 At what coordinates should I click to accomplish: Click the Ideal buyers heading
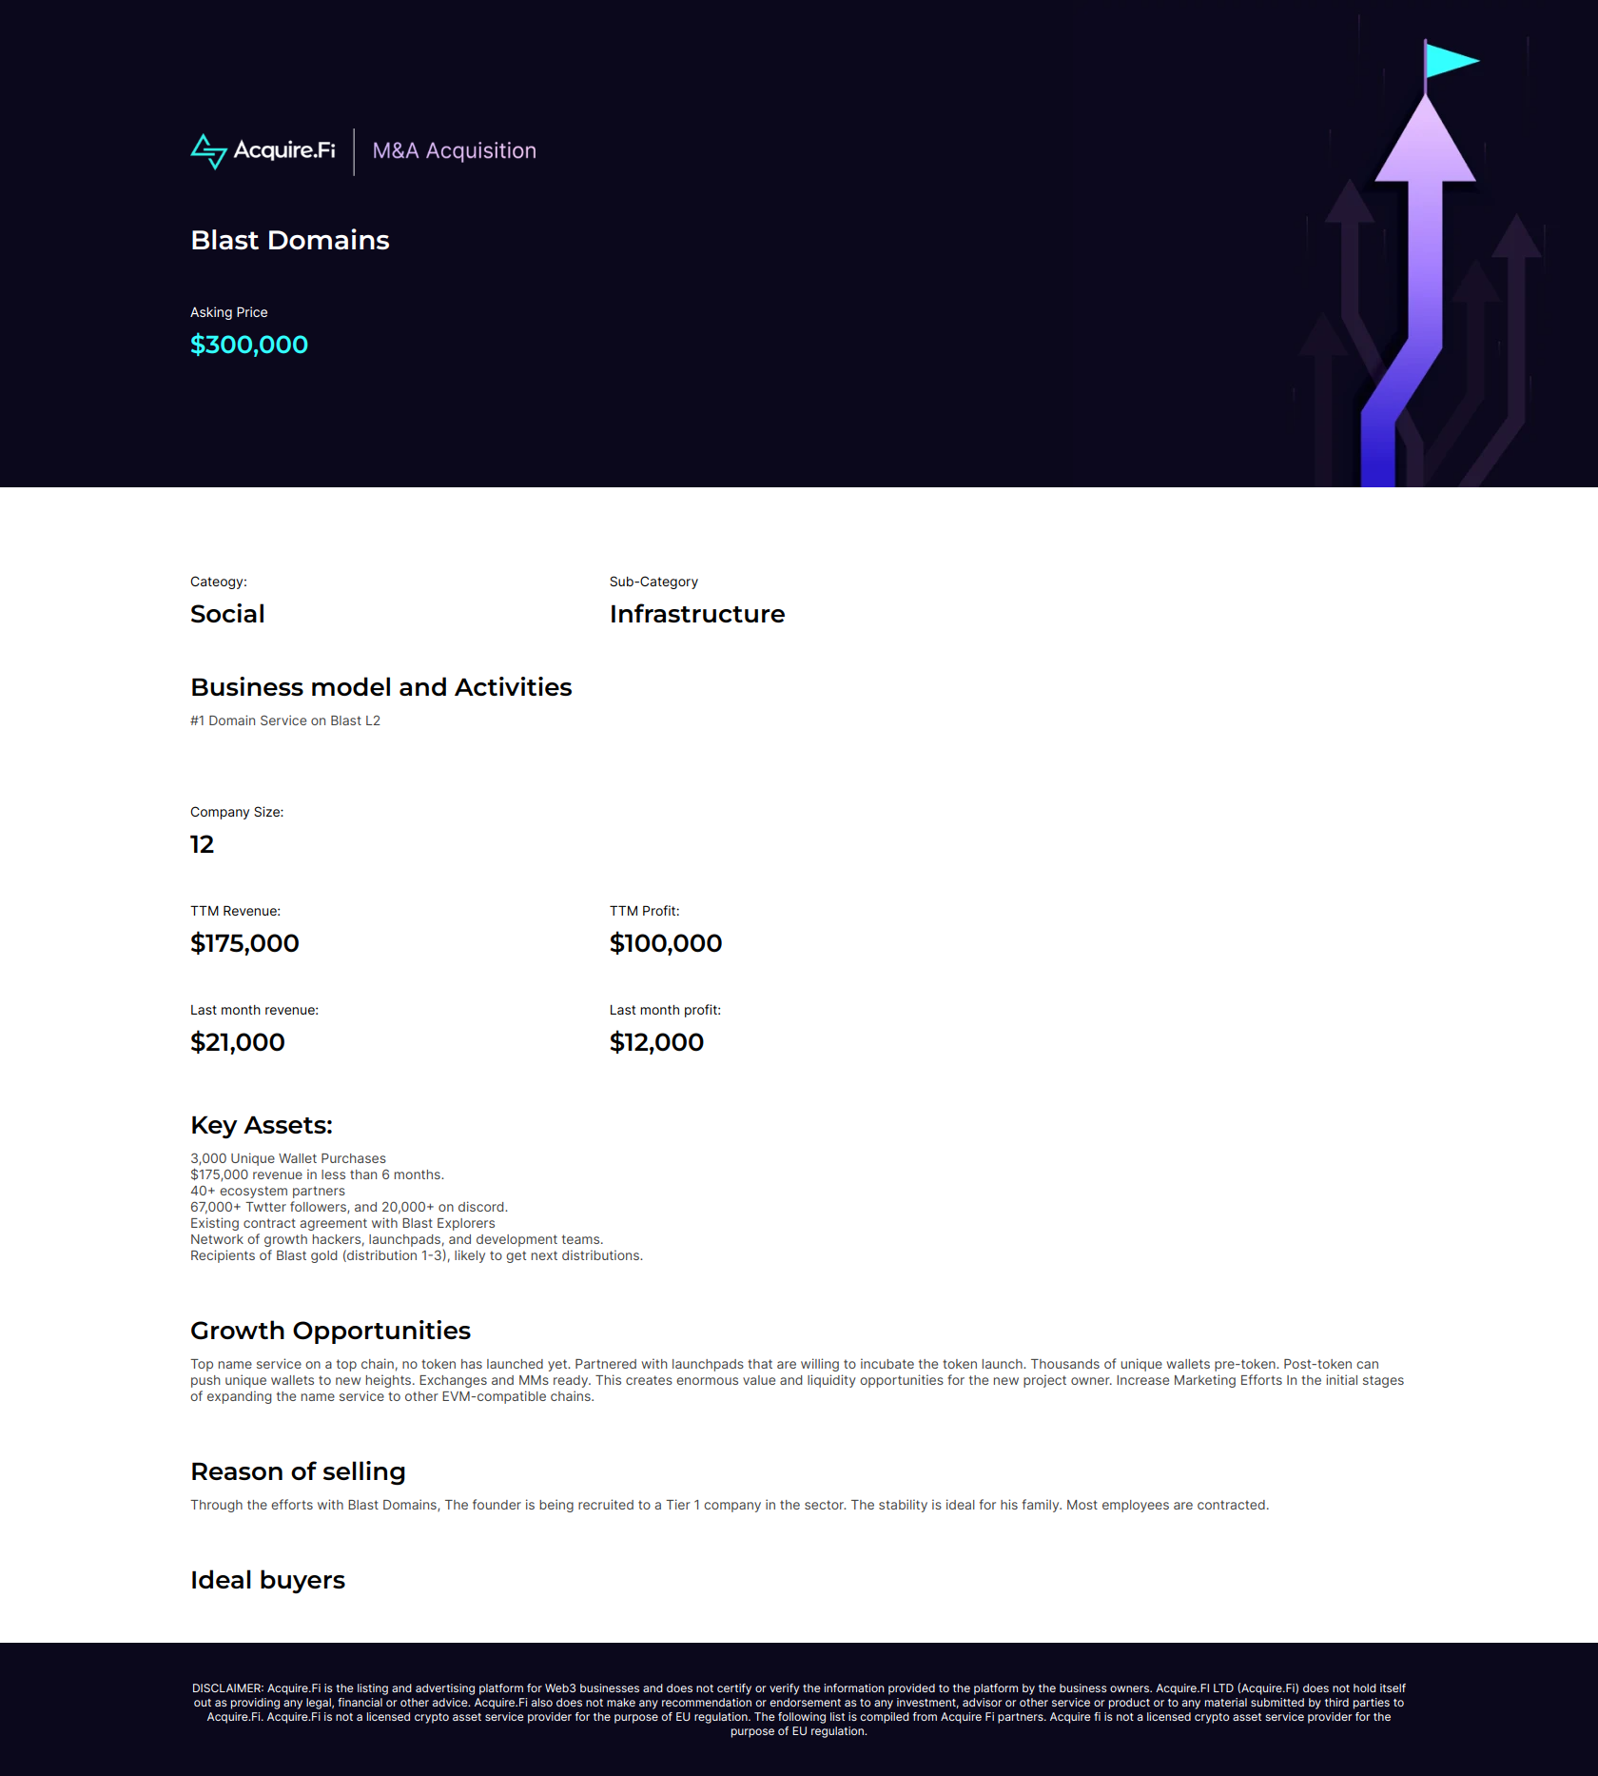pos(267,1580)
